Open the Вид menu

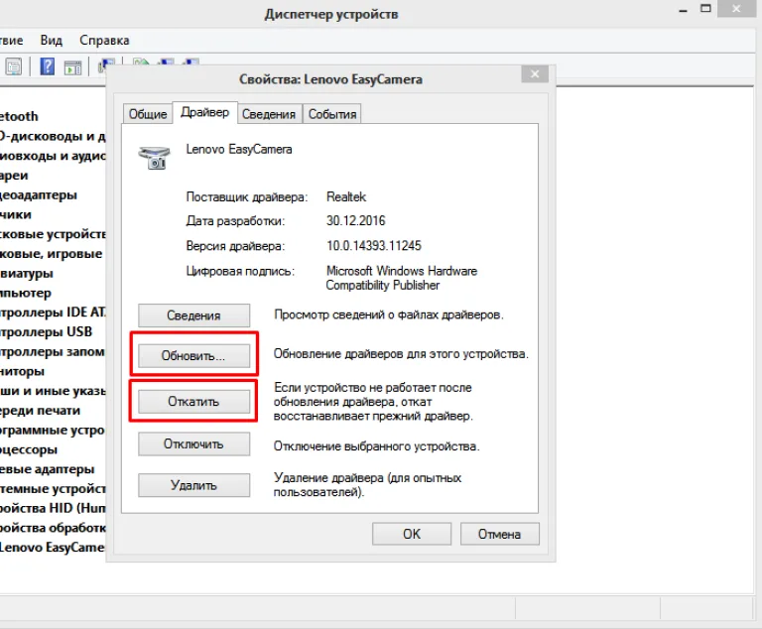point(51,41)
